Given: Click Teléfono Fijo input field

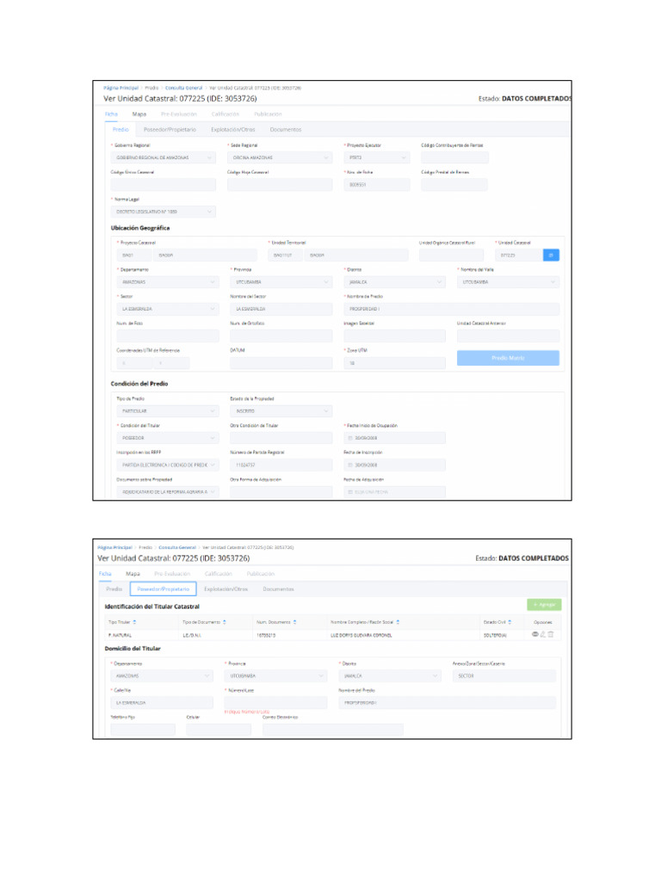Looking at the screenshot, I should (143, 730).
